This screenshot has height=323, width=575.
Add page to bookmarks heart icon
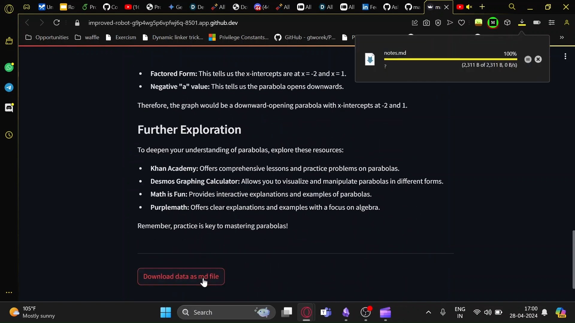click(x=461, y=23)
